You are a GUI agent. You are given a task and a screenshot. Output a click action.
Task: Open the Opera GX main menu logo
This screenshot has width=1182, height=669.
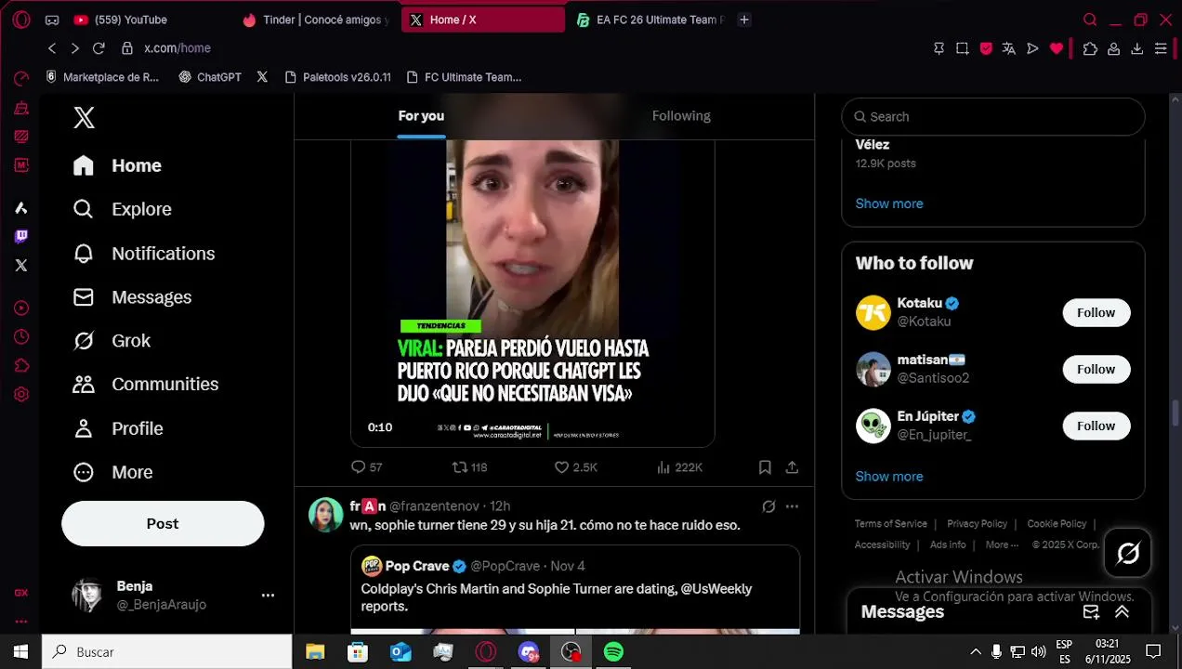(x=20, y=20)
